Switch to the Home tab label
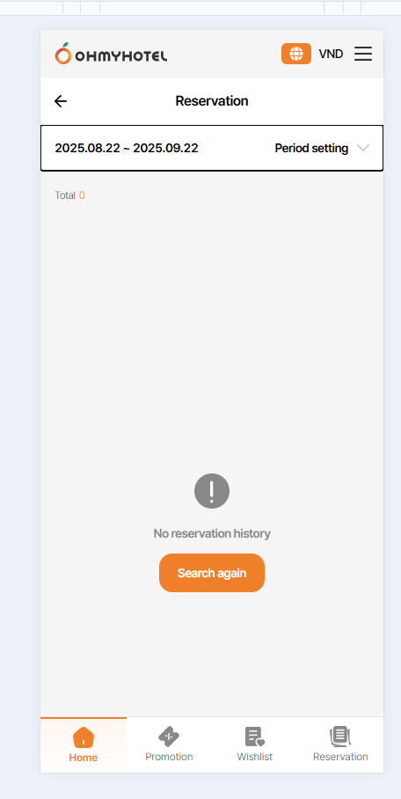 pyautogui.click(x=83, y=758)
